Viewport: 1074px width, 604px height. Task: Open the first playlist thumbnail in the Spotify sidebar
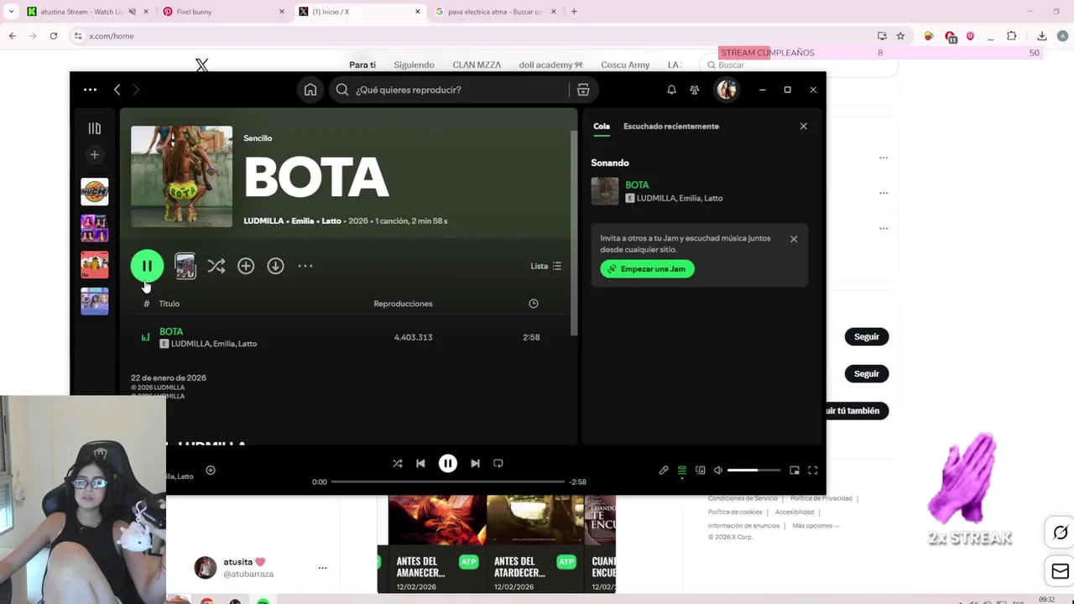(95, 192)
